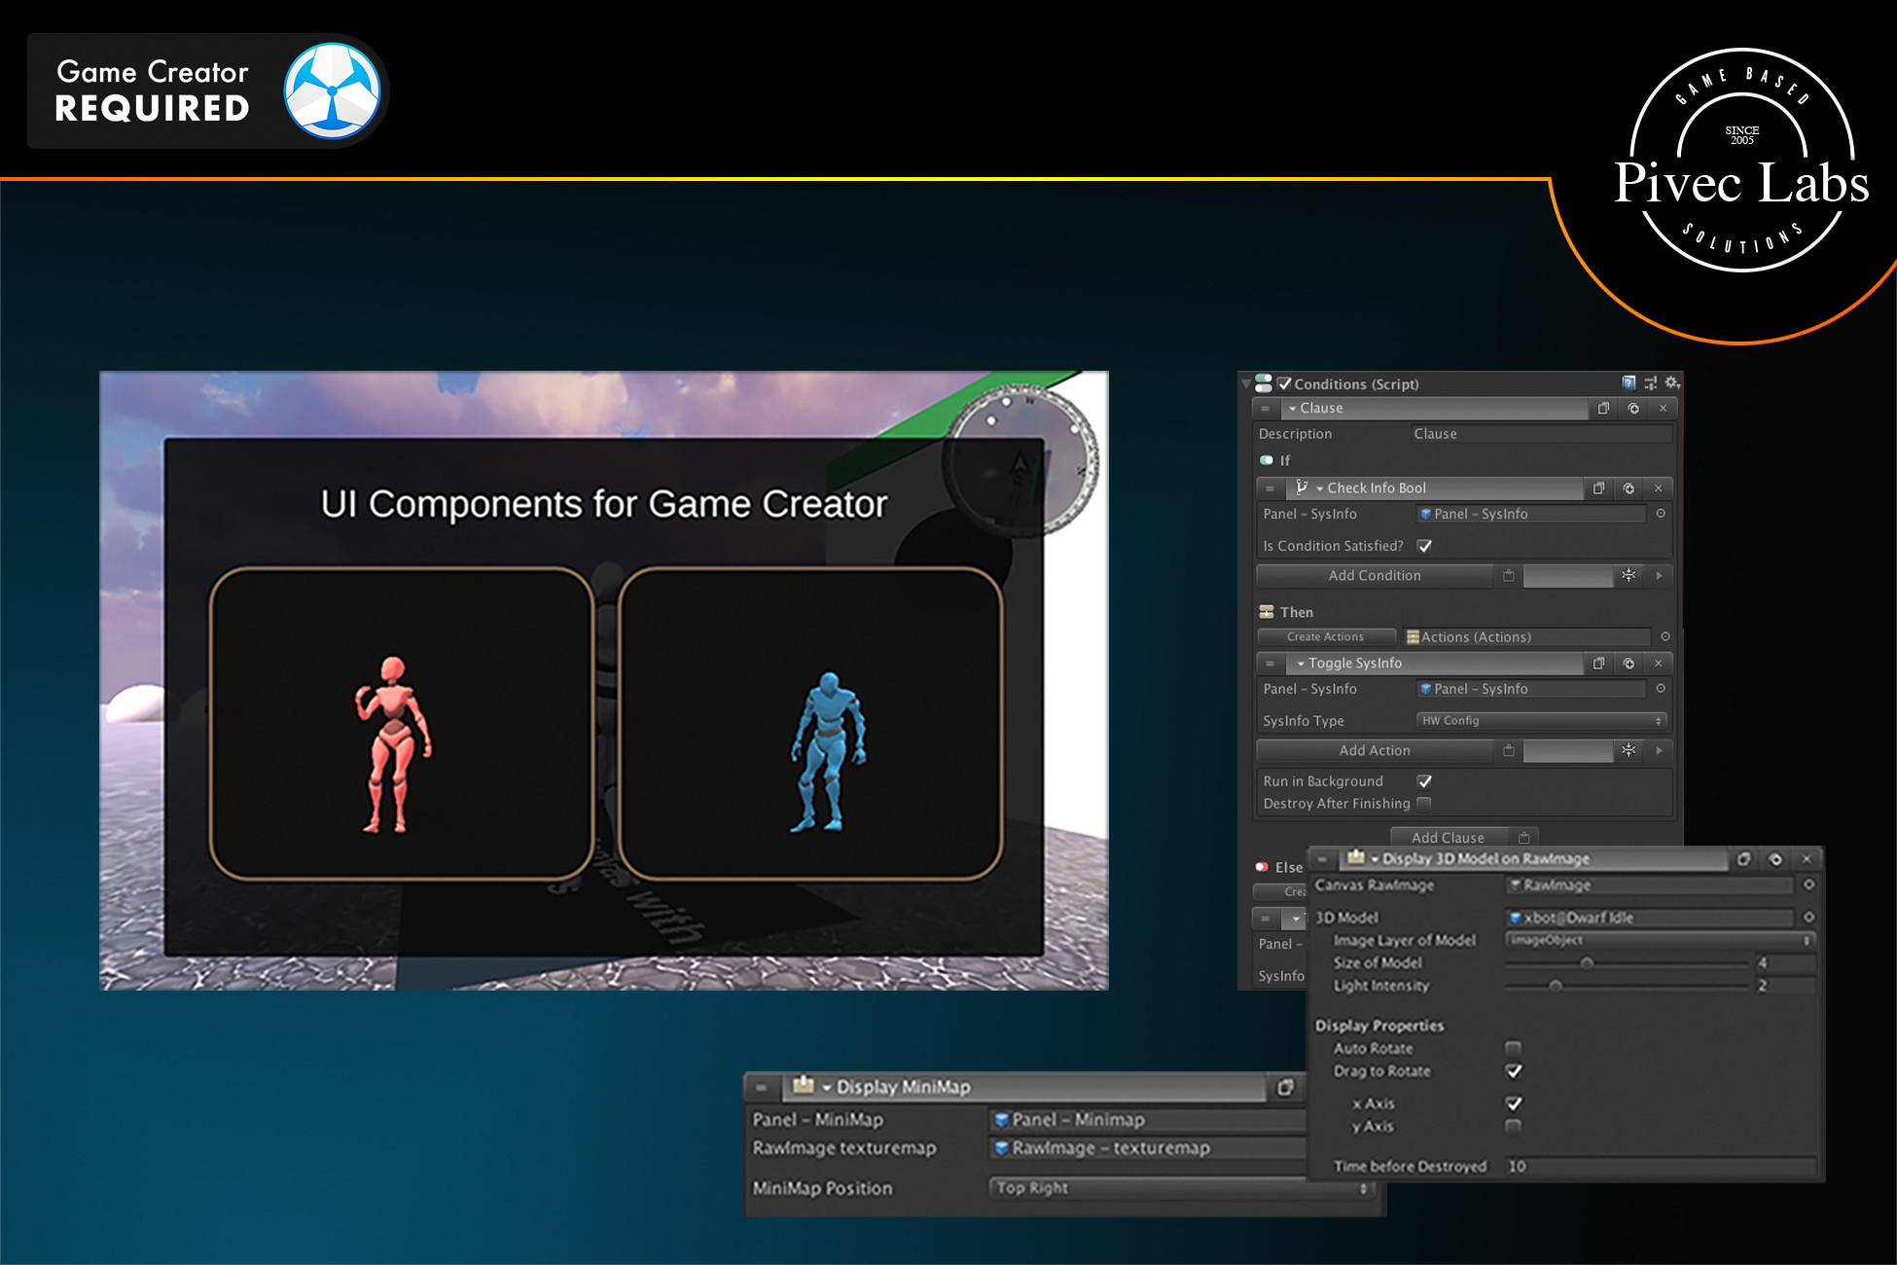1897x1265 pixels.
Task: Click the drag handle of Check Info Bool
Action: click(1270, 488)
